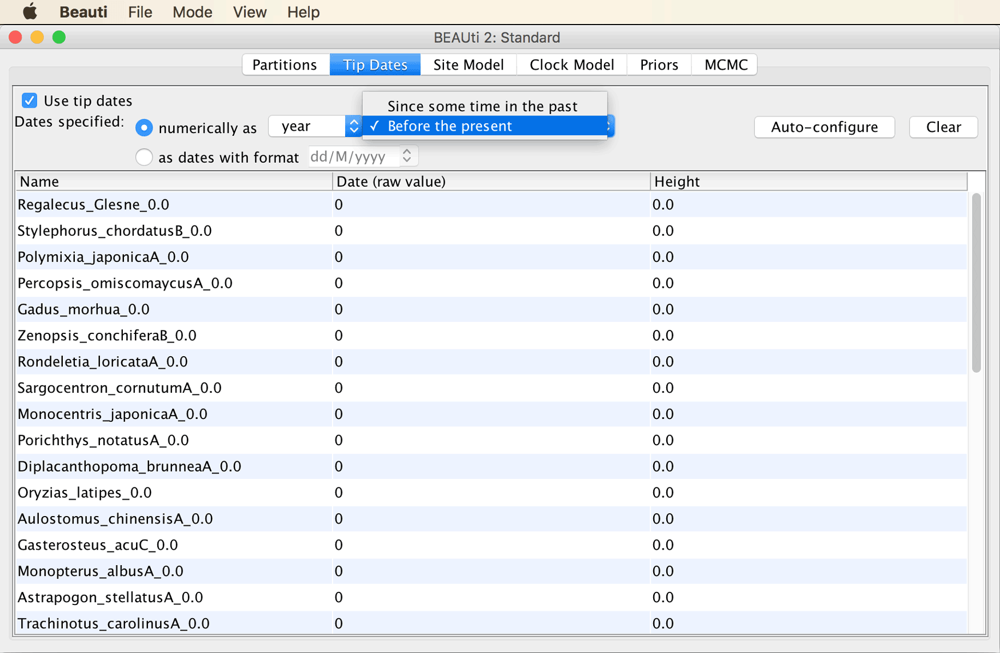Open the Apple menu

pyautogui.click(x=30, y=11)
